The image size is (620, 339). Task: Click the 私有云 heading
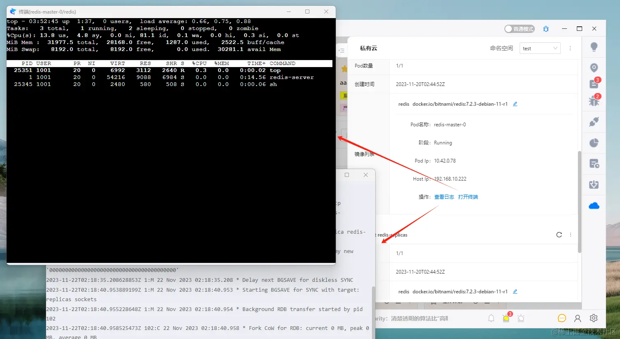click(369, 48)
